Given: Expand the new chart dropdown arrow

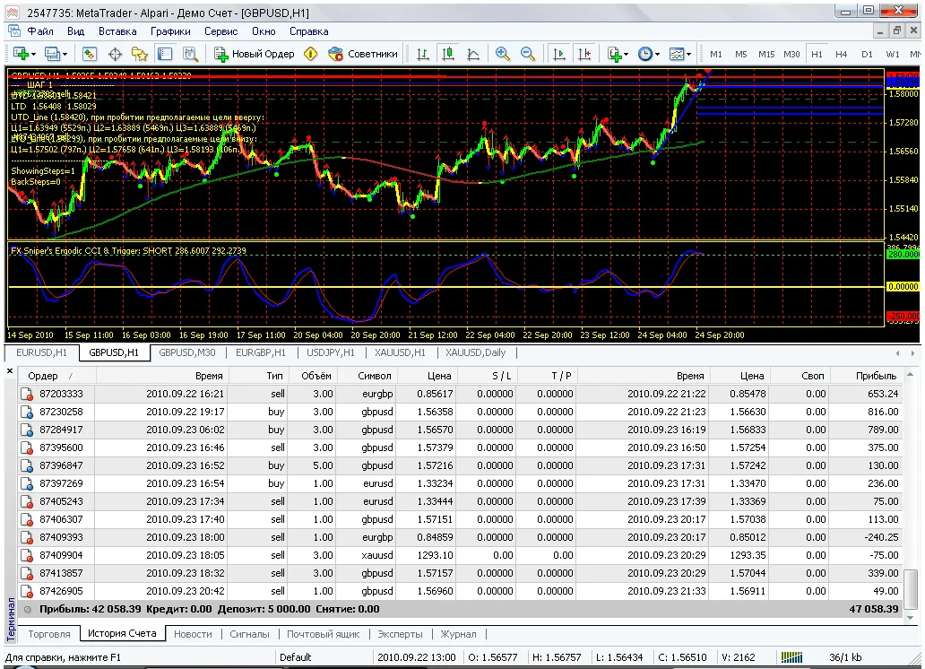Looking at the screenshot, I should [x=35, y=55].
